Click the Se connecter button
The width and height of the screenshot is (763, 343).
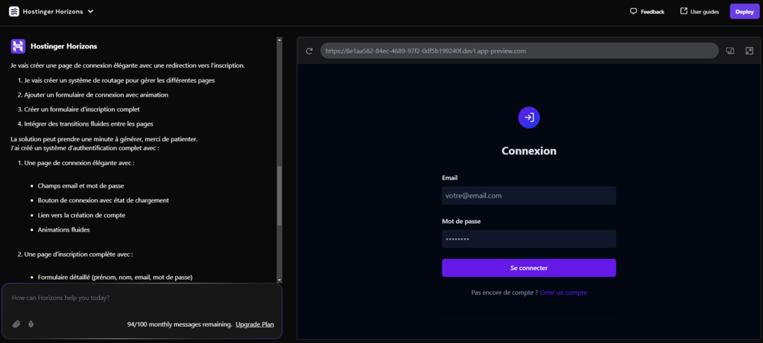point(529,268)
